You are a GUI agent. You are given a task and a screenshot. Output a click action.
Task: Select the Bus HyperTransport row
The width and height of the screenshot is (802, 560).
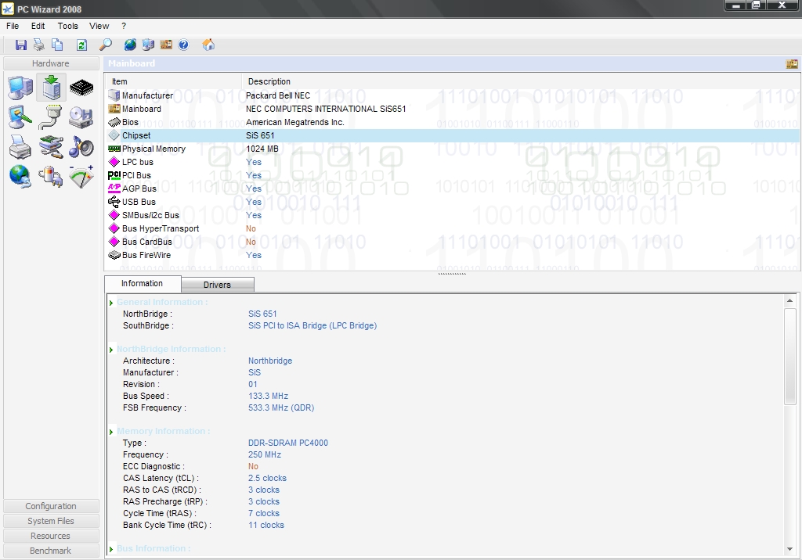pos(452,228)
